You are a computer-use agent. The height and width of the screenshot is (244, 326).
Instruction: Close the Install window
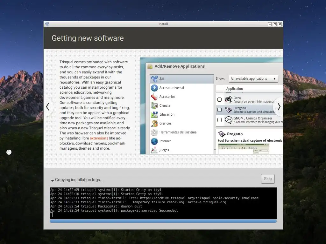280,24
